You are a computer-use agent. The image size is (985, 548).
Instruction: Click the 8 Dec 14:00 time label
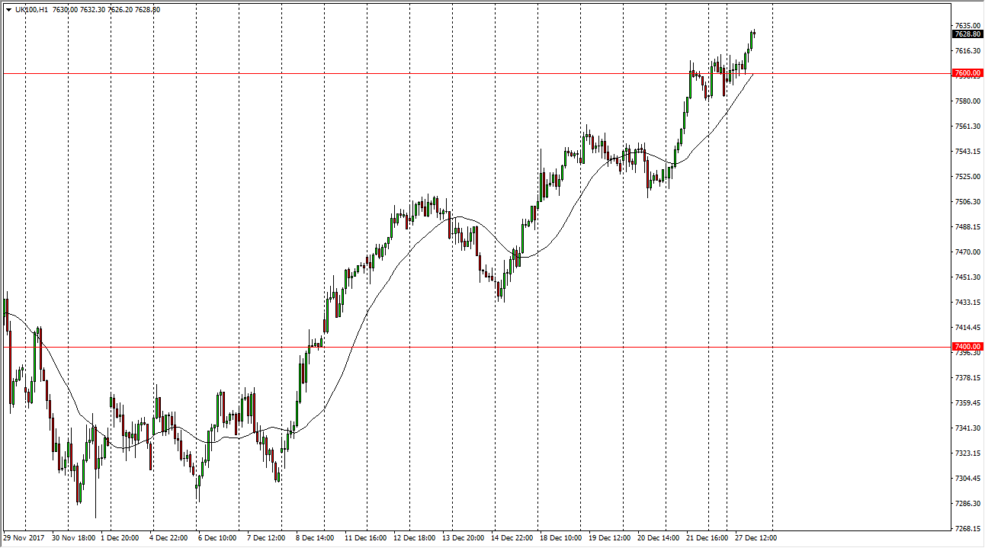pyautogui.click(x=316, y=538)
